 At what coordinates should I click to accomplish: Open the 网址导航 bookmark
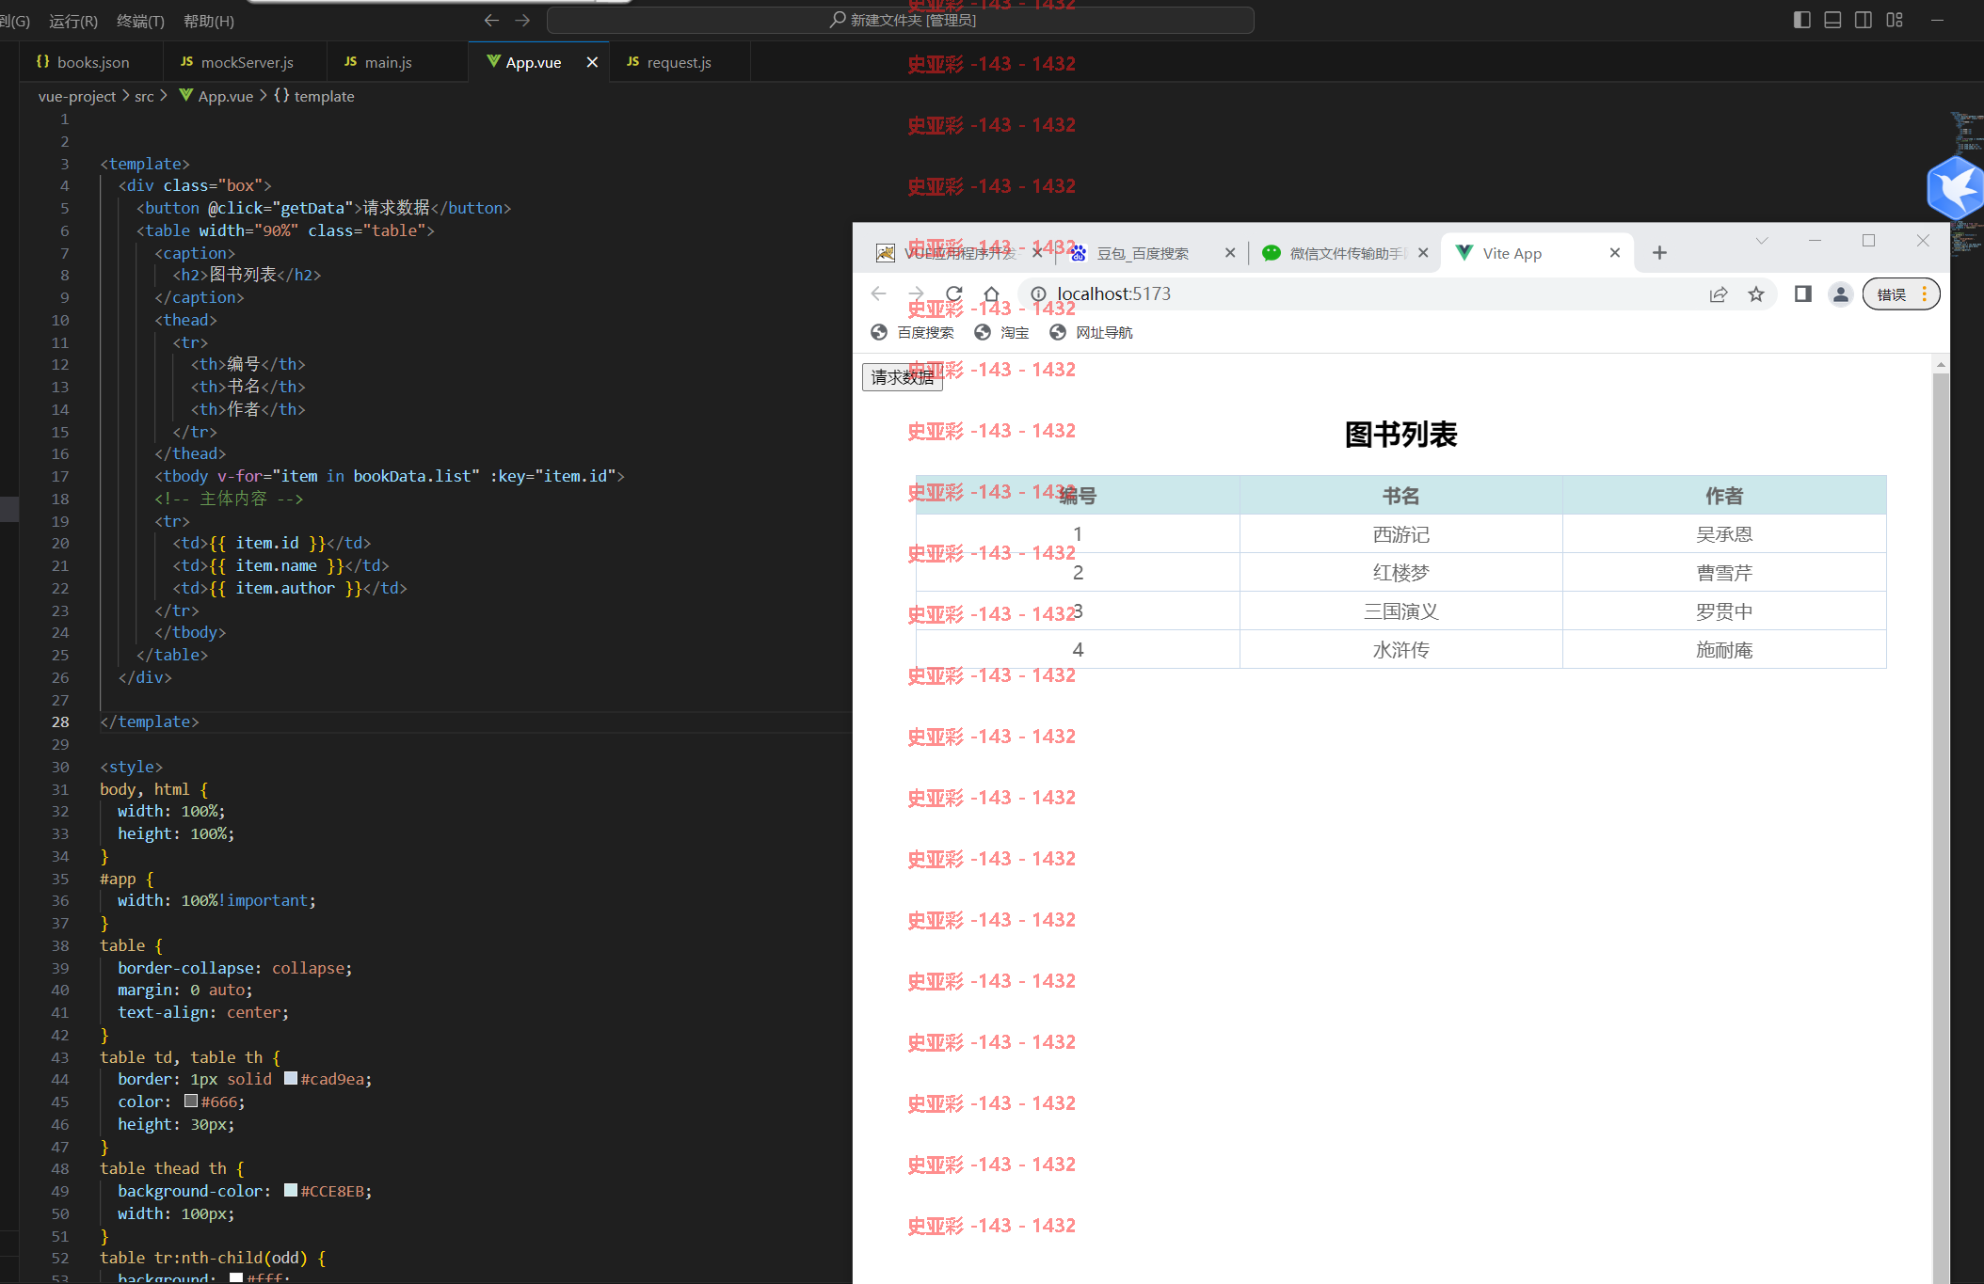click(x=1091, y=332)
